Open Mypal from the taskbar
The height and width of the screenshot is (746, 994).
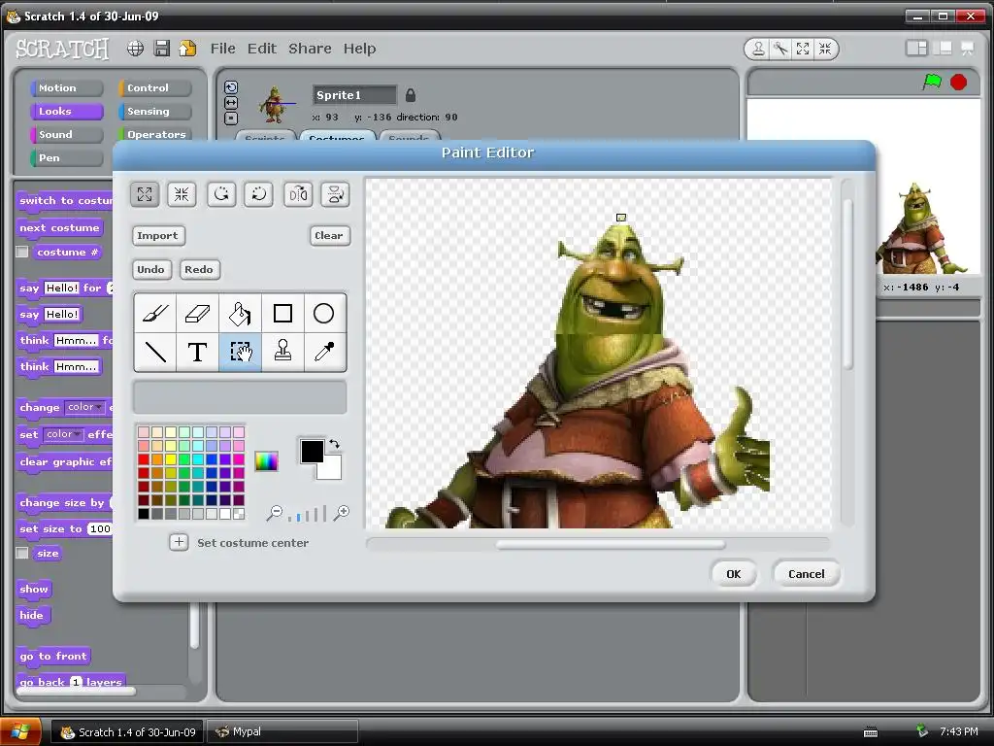[x=282, y=732]
